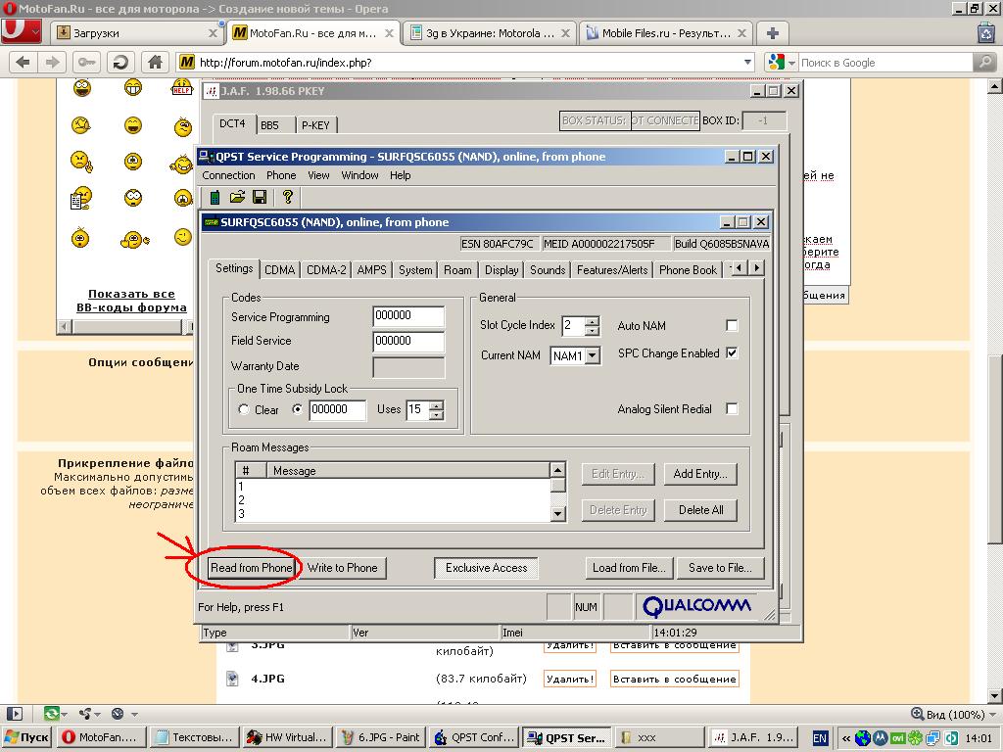Screen dimensions: 1003x752
Task: Click the Read from Phone button
Action: pos(252,568)
